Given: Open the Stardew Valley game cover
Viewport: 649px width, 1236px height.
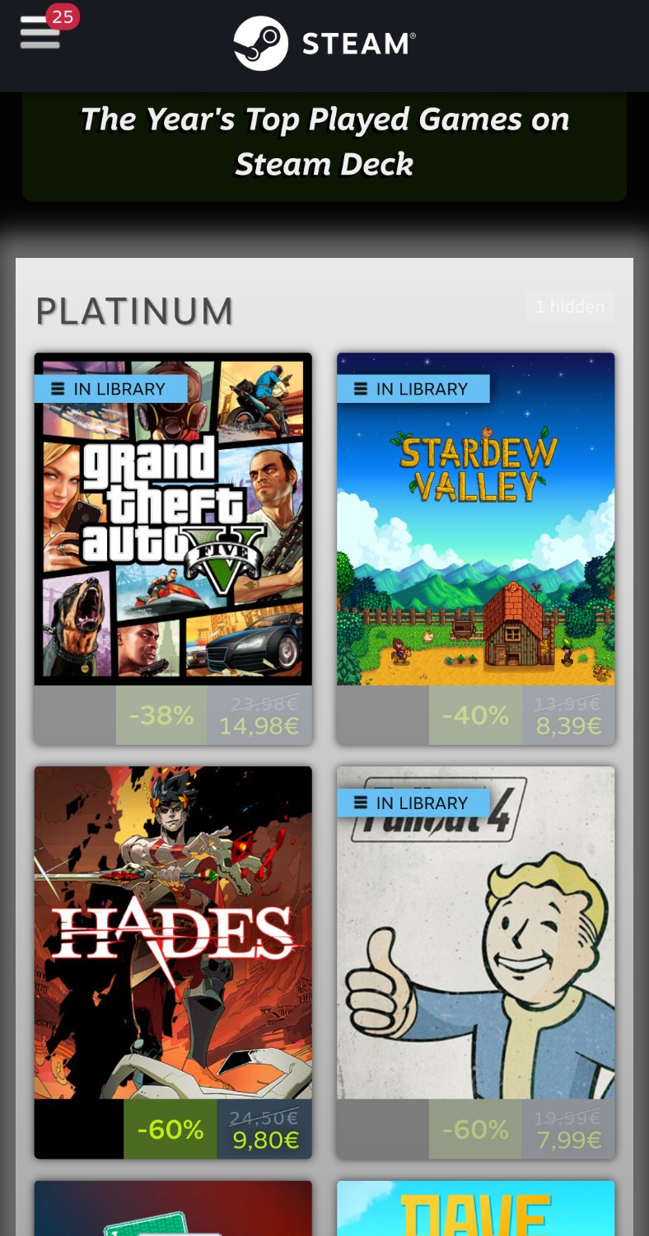Looking at the screenshot, I should tap(476, 519).
